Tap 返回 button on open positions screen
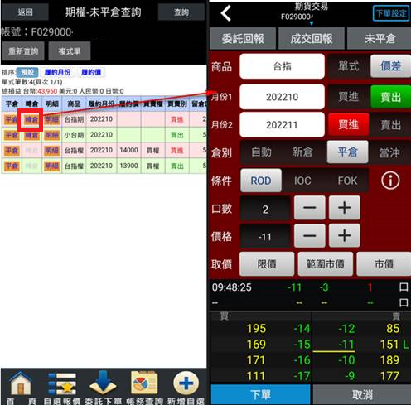The width and height of the screenshot is (411, 405). [25, 12]
